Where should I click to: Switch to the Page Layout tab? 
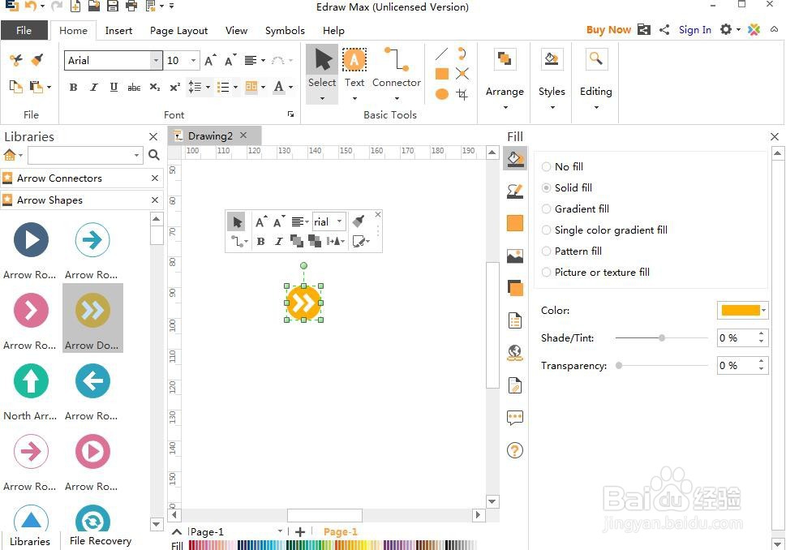coord(178,31)
